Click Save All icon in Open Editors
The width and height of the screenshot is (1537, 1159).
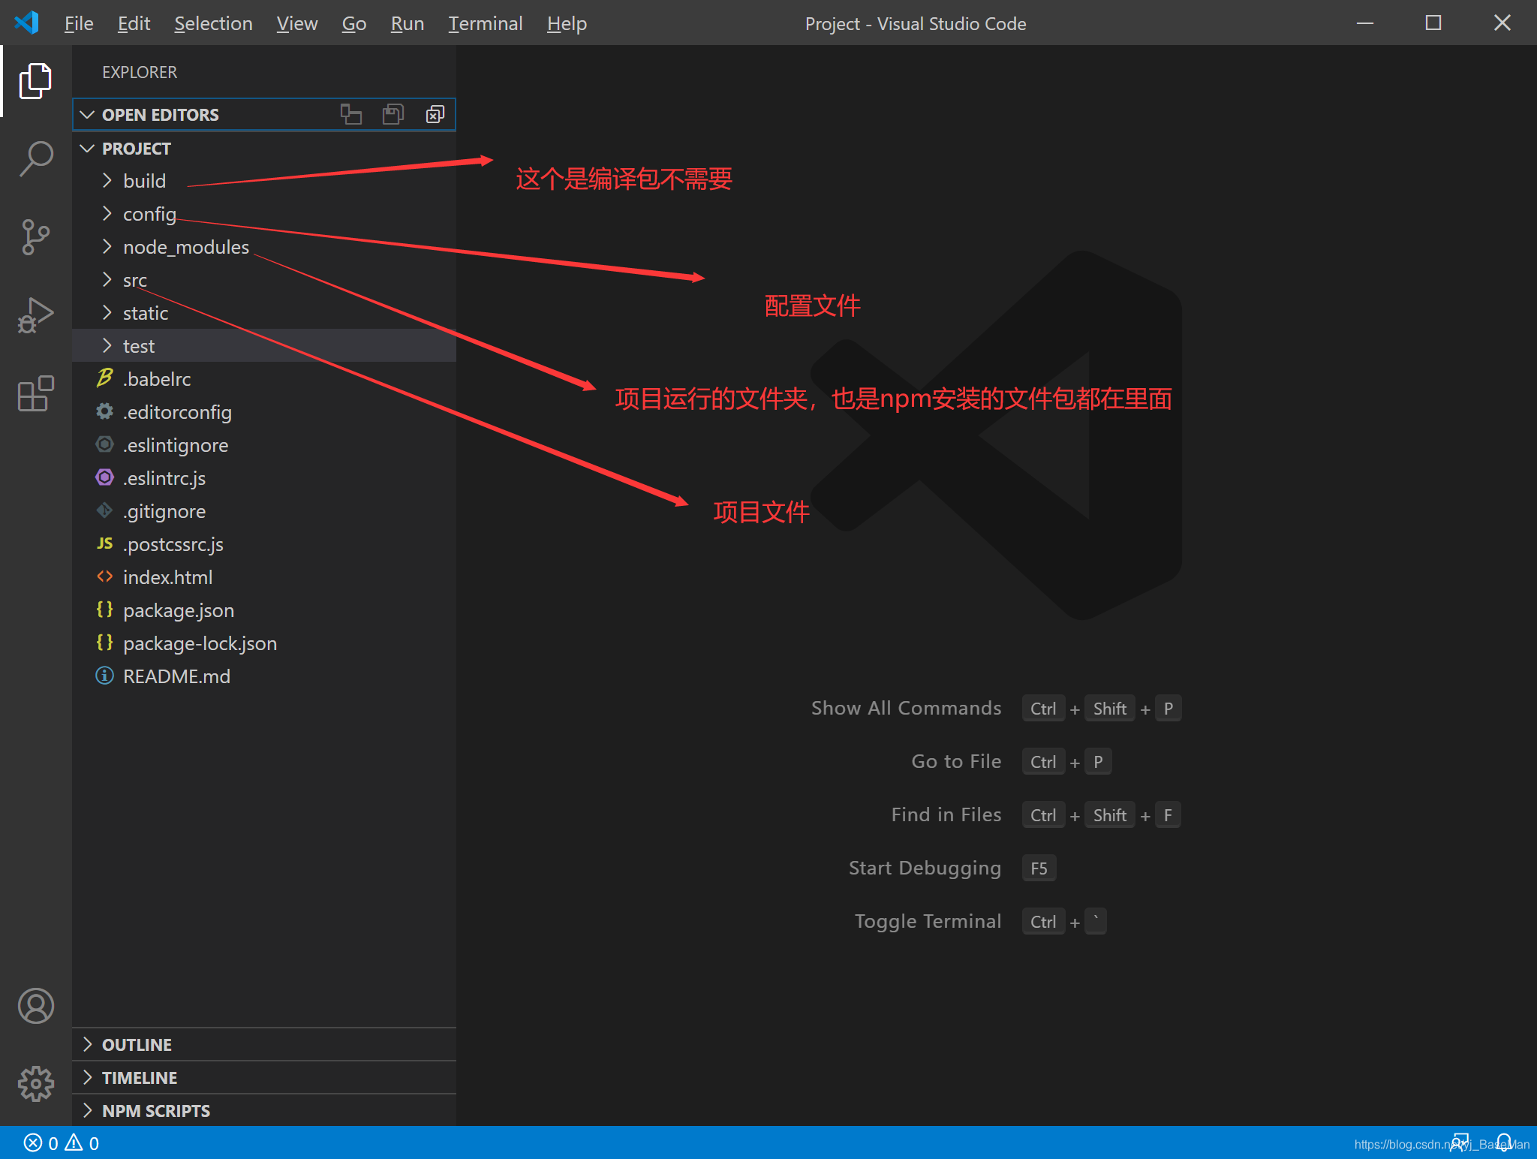393,114
